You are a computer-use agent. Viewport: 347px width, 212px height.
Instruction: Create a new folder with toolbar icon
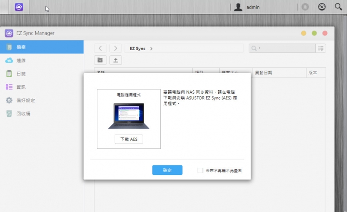pos(100,60)
